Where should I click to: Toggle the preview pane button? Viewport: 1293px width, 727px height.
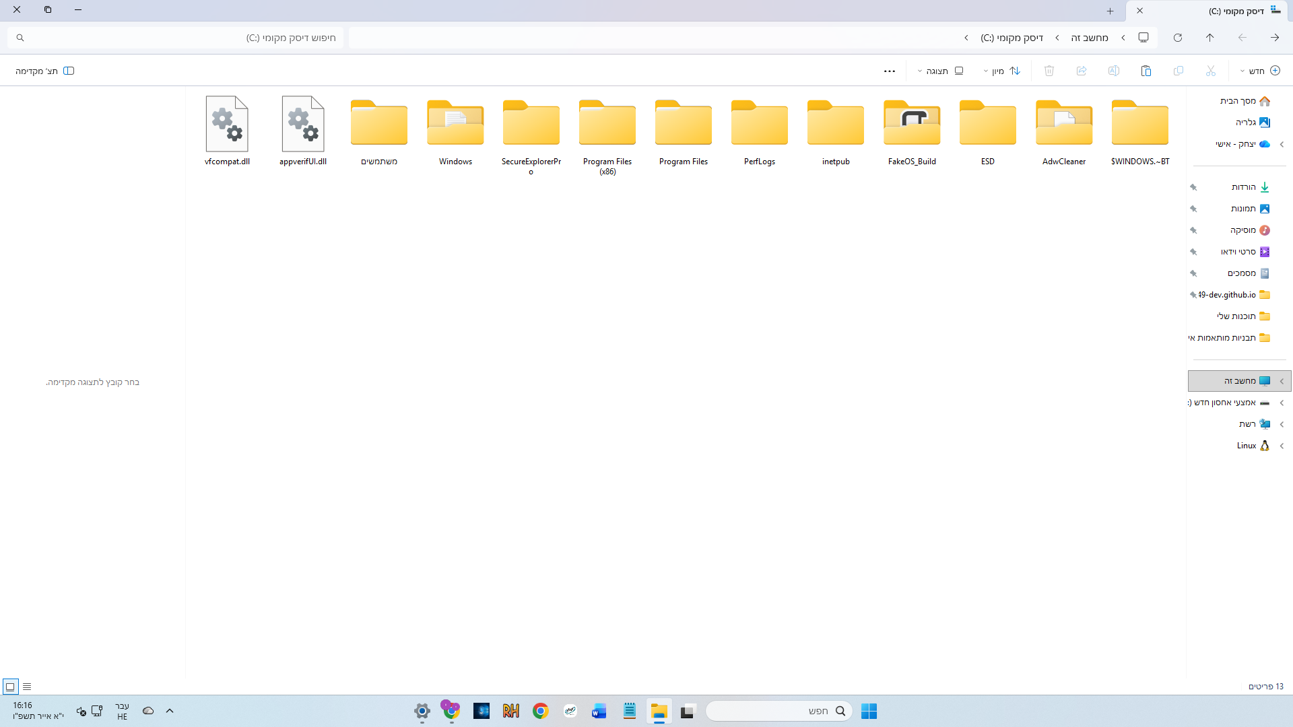(45, 71)
